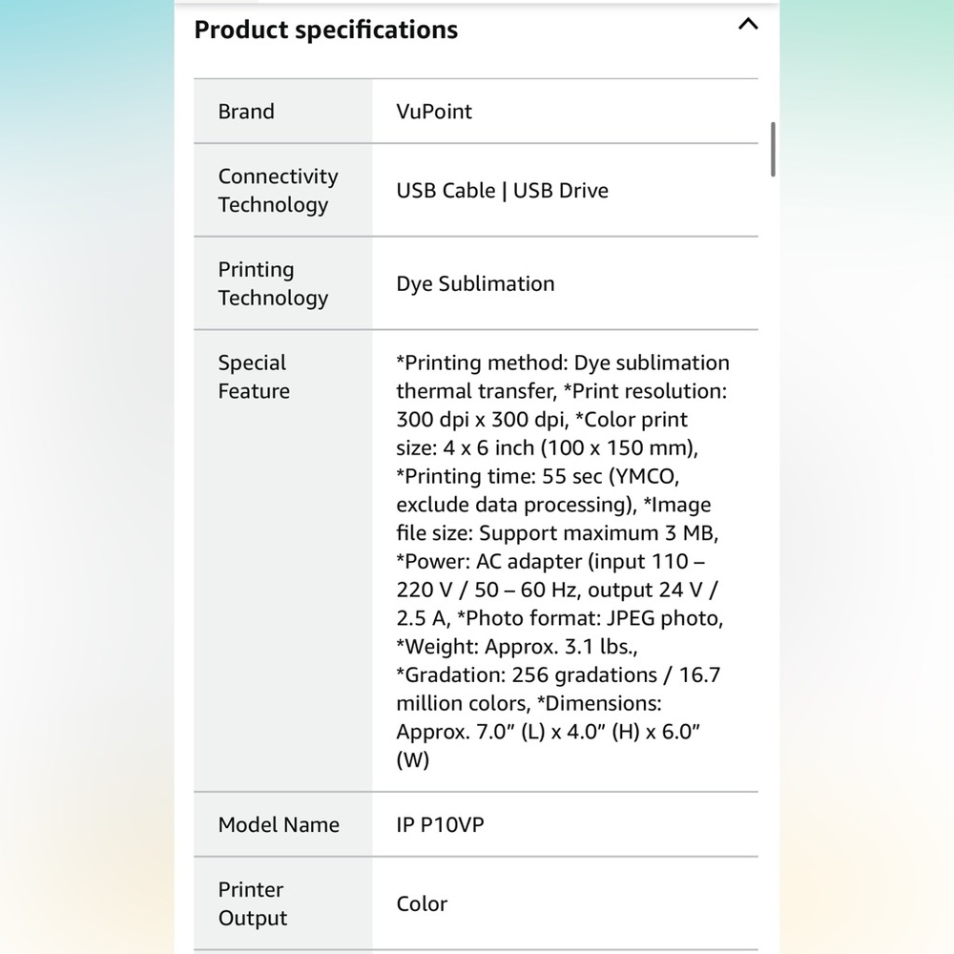Image resolution: width=954 pixels, height=954 pixels.
Task: Click the Weight Approx. 3.1 lbs text
Action: point(516,646)
